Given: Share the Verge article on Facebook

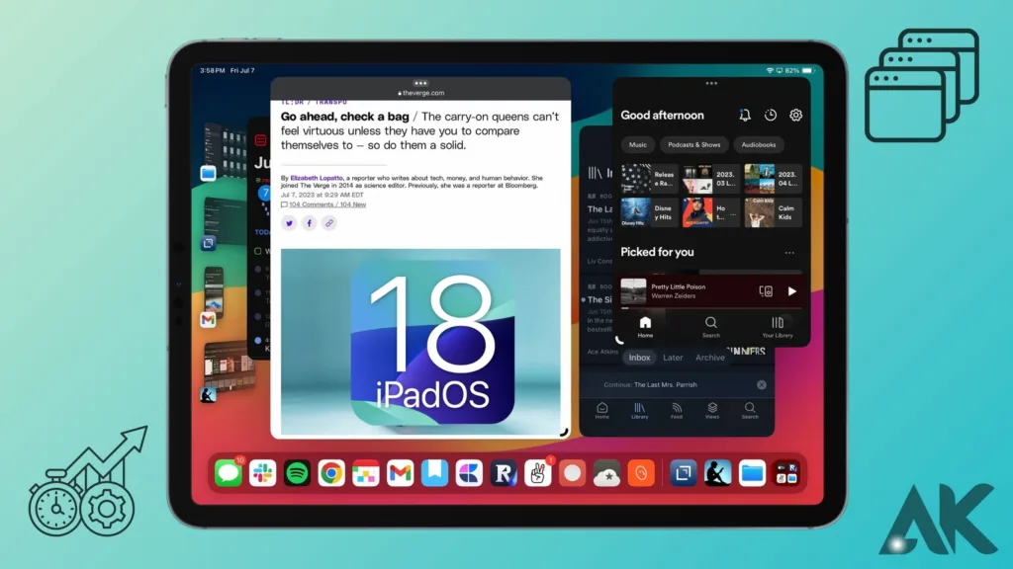Looking at the screenshot, I should (309, 223).
